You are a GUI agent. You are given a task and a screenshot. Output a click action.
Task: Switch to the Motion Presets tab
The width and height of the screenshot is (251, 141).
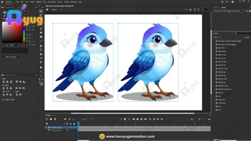pos(11,75)
